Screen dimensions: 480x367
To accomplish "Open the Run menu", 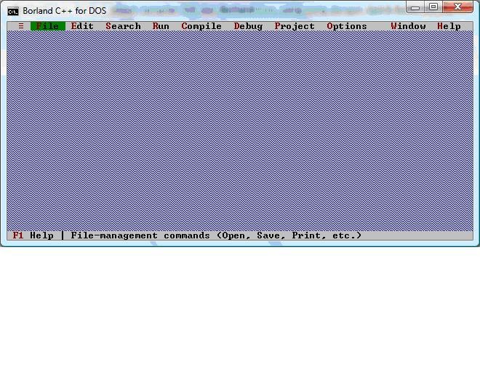I will 161,26.
